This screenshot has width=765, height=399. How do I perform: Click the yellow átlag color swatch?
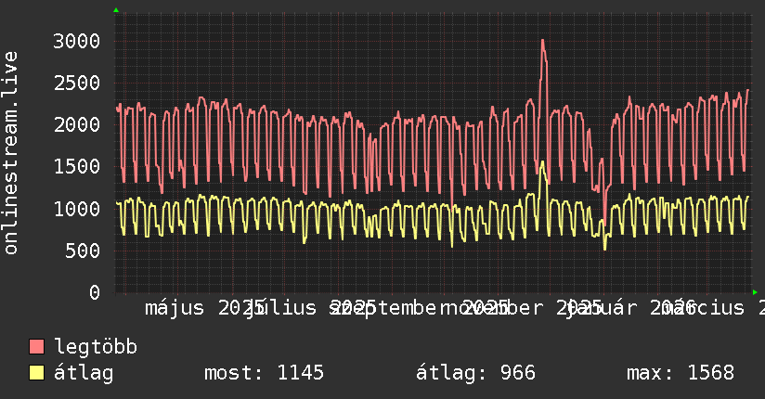(x=36, y=373)
